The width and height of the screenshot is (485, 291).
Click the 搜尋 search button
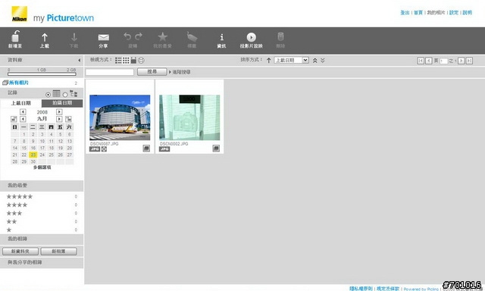click(x=152, y=72)
